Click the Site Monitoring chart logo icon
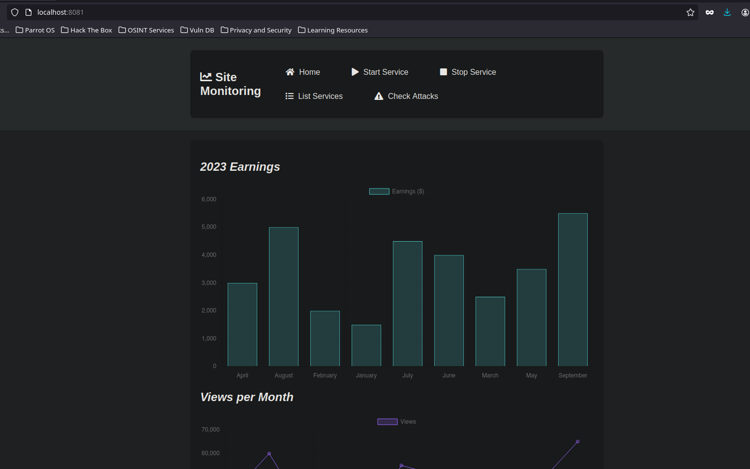The image size is (750, 469). [x=206, y=77]
